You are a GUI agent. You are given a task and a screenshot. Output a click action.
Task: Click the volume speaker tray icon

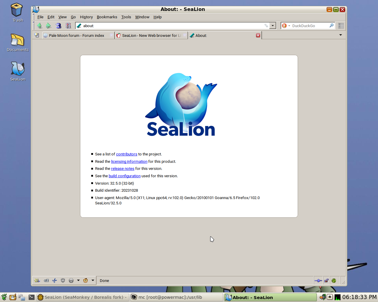322,297
